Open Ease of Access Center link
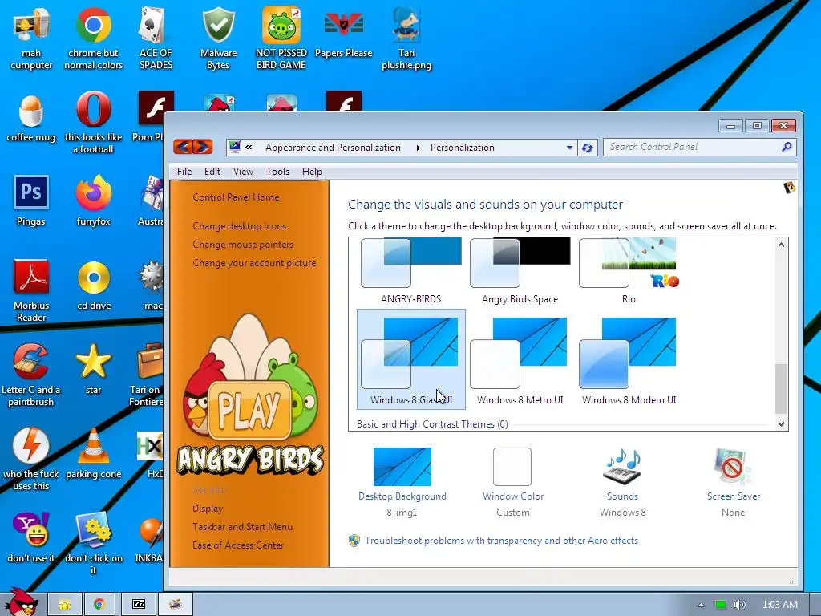This screenshot has width=821, height=616. [x=237, y=545]
